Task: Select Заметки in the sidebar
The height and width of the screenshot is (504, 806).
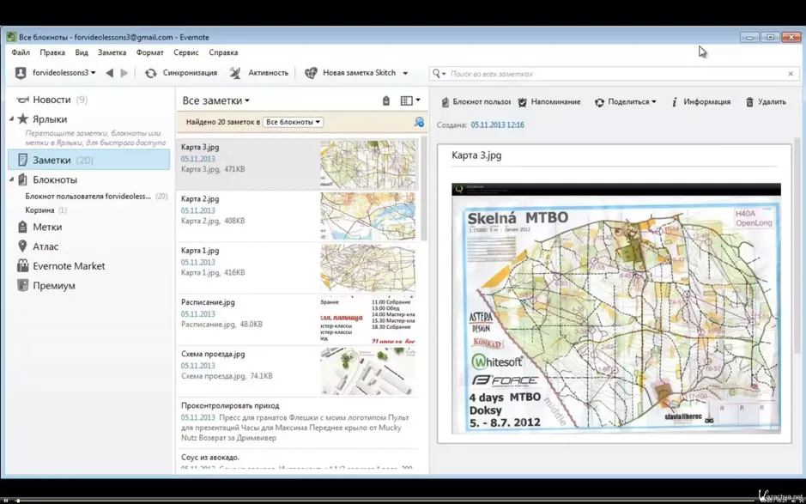Action: [89, 160]
